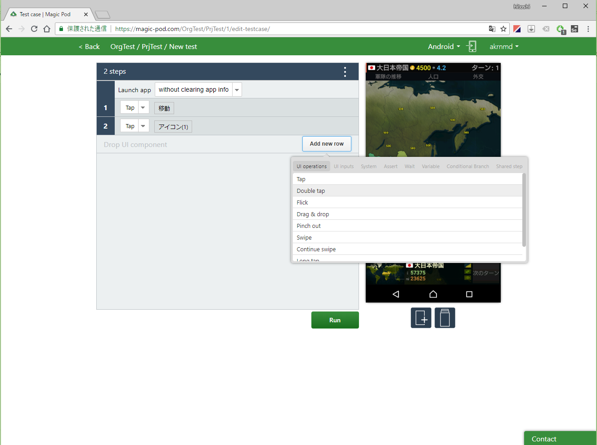Screen dimensions: 597x445
Task: Choose Flick operation
Action: 407,202
